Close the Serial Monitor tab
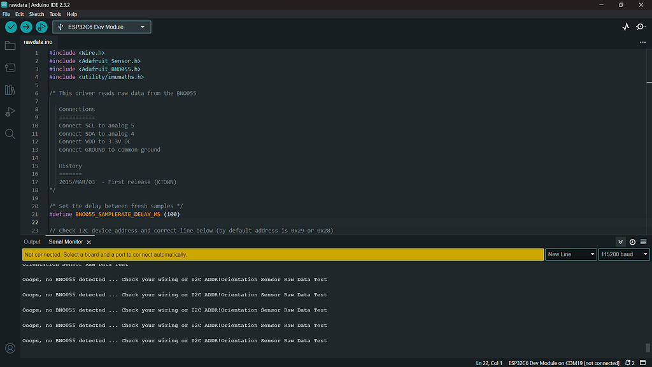Screen dimensions: 652x367 point(89,241)
